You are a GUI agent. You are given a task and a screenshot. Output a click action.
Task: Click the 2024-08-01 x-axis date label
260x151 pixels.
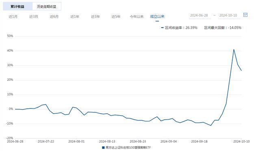[76, 142]
